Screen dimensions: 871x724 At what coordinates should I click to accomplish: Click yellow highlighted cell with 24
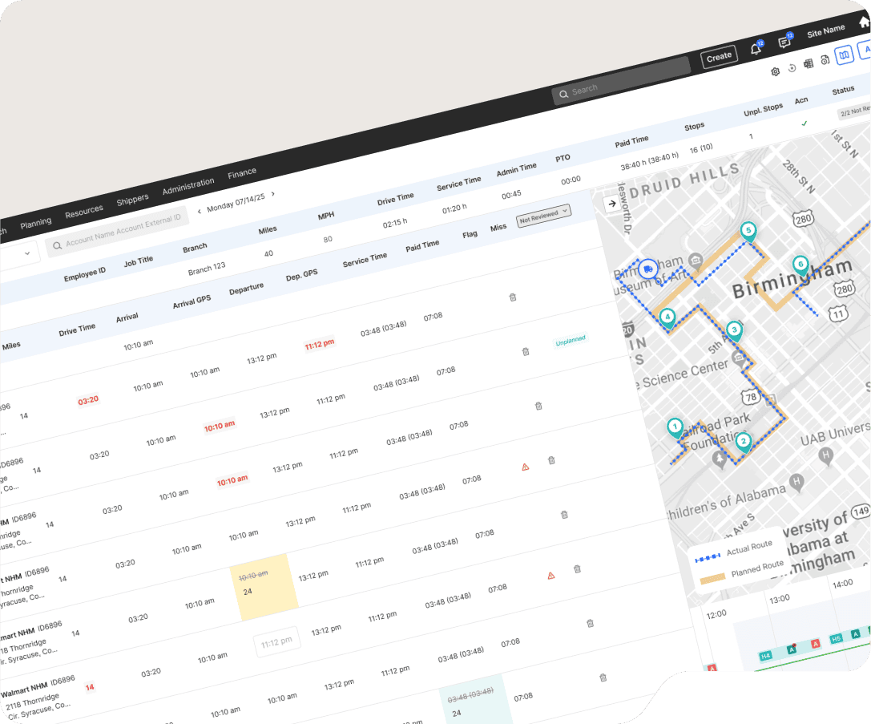[x=264, y=588]
